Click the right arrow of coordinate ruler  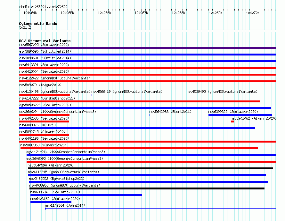275,10
